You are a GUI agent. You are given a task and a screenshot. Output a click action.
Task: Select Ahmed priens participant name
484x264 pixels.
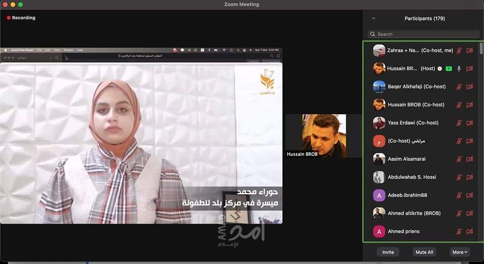pyautogui.click(x=403, y=231)
